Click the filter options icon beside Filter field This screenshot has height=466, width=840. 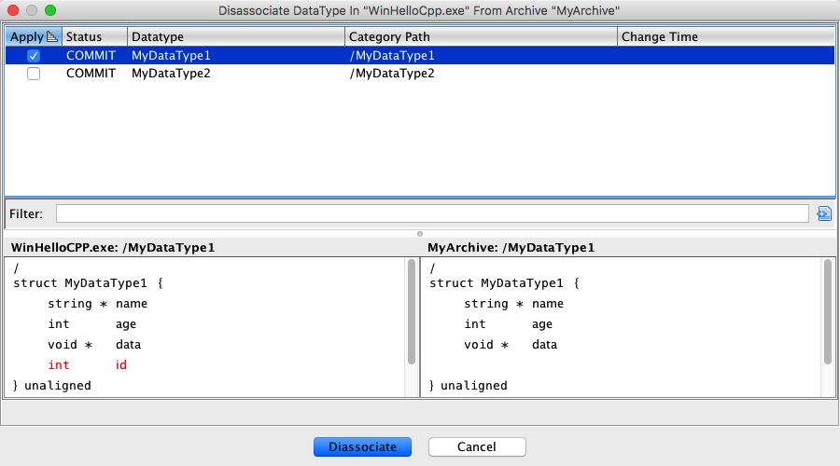click(x=823, y=213)
